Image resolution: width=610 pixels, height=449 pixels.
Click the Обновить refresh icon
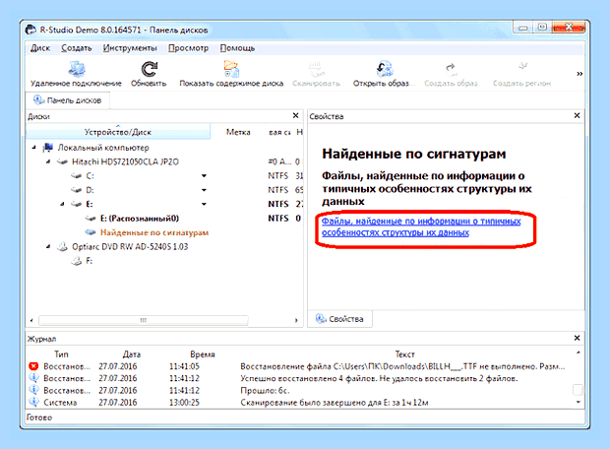coord(149,69)
